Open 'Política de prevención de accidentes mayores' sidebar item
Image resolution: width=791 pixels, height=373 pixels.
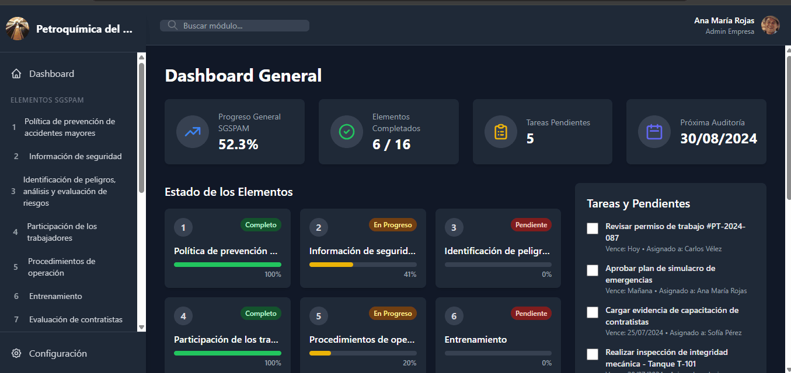pyautogui.click(x=69, y=127)
